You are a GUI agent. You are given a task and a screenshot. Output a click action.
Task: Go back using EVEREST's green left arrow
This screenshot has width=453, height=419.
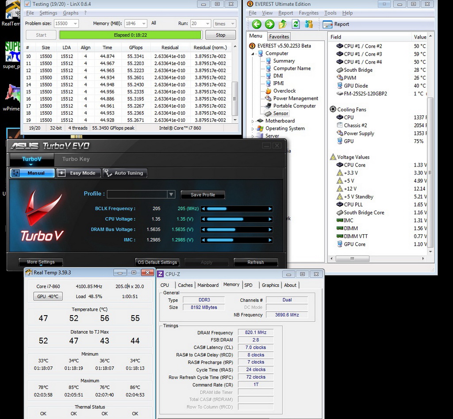coord(256,24)
